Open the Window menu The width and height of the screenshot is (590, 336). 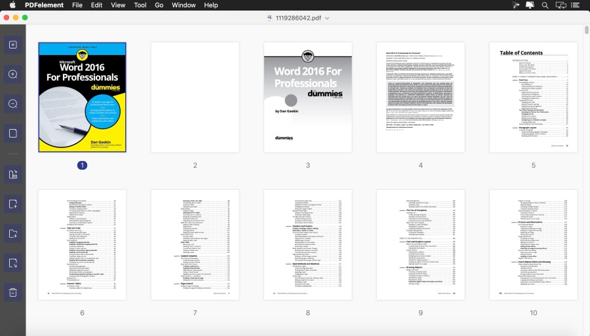[x=184, y=5]
